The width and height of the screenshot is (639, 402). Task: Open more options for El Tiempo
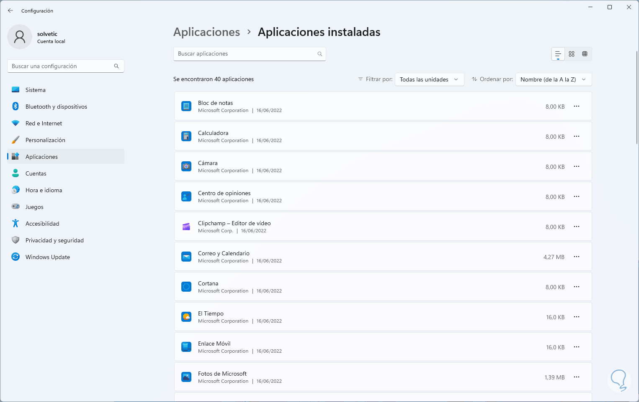(577, 317)
